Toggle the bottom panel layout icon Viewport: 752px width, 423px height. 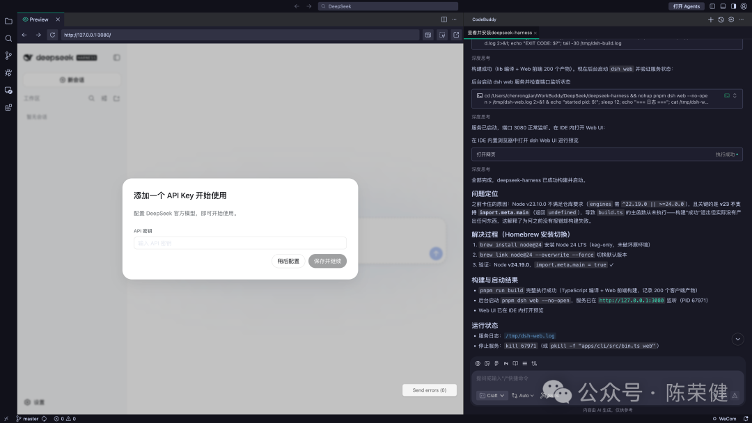tap(723, 6)
